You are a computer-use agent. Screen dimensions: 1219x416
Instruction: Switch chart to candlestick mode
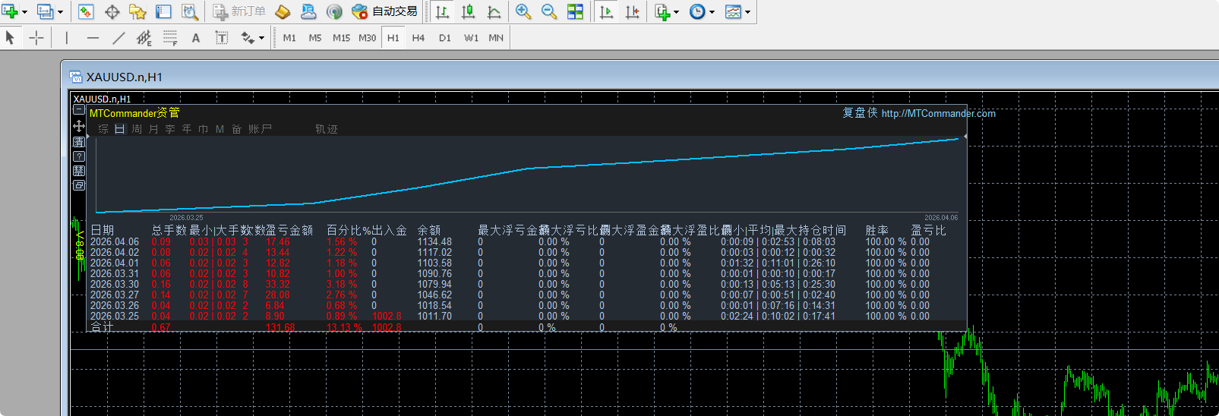[468, 11]
